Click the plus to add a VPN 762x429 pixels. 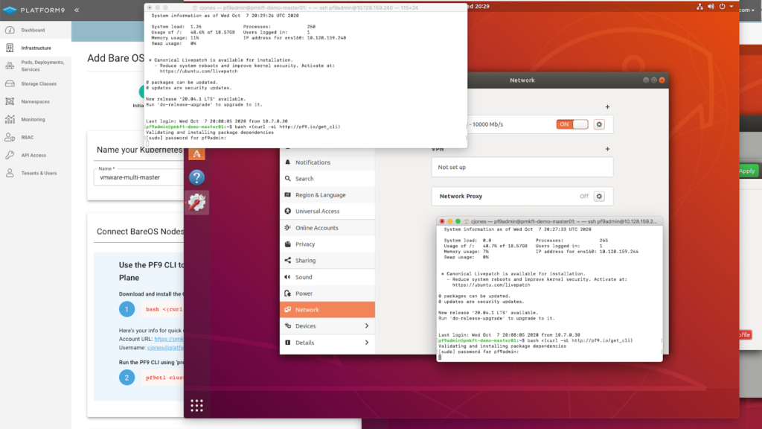click(x=607, y=150)
